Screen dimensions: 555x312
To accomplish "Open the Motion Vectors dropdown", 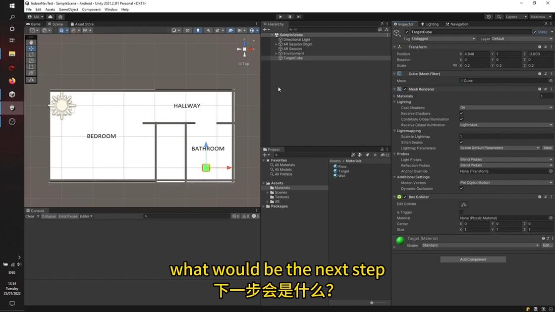I will coord(506,183).
